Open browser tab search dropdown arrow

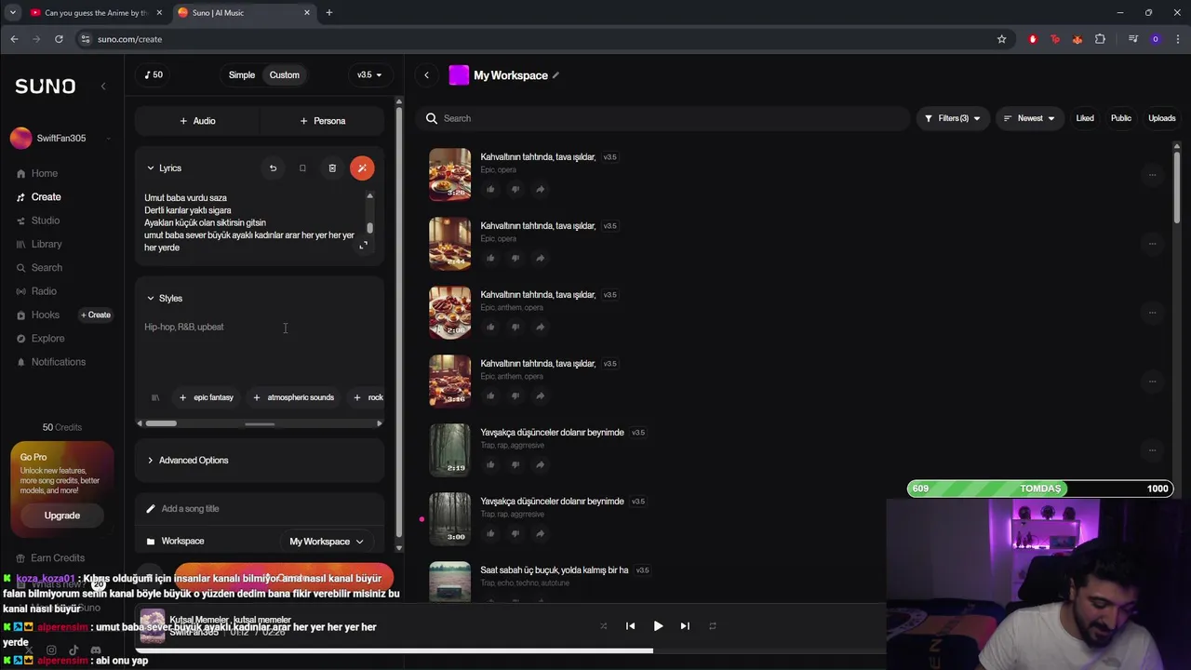click(x=12, y=13)
